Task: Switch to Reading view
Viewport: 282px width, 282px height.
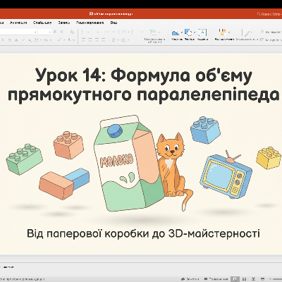Action: 253,279
